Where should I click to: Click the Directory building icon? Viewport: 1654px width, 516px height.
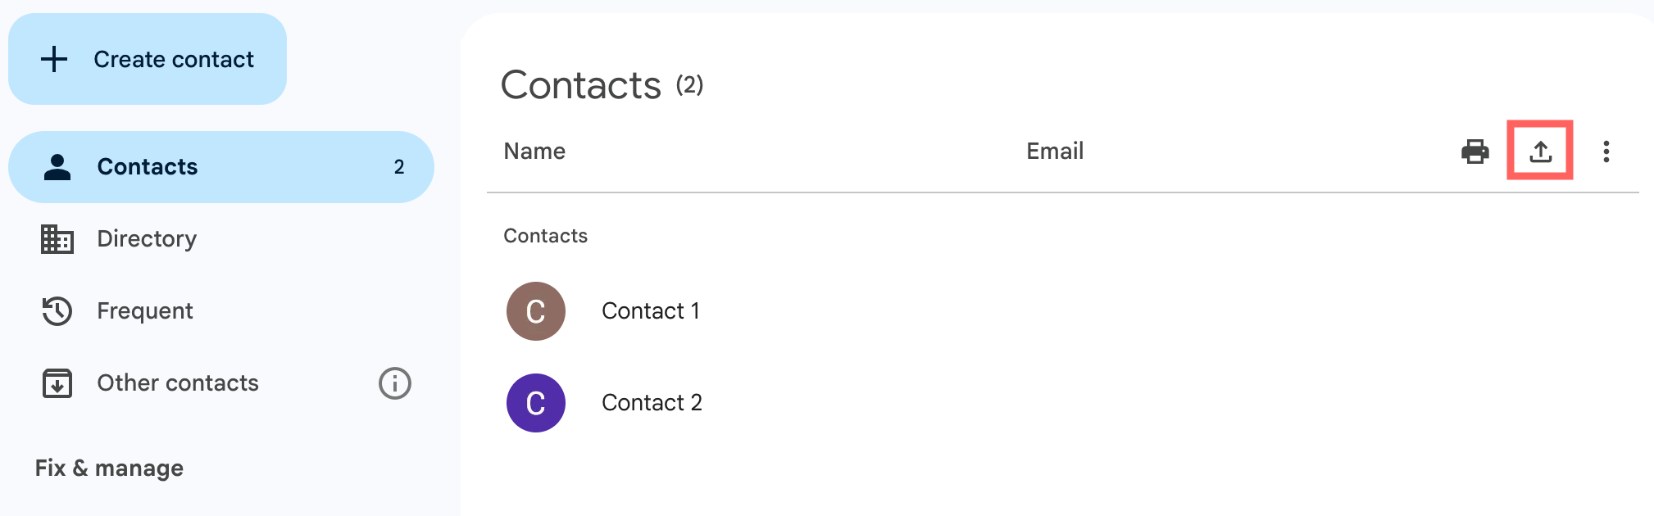pyautogui.click(x=57, y=239)
